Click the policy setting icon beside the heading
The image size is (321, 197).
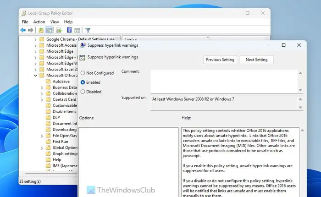(x=82, y=57)
